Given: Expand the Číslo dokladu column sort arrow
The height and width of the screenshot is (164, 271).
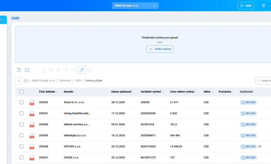Looking at the screenshot, I should pyautogui.click(x=57, y=92).
